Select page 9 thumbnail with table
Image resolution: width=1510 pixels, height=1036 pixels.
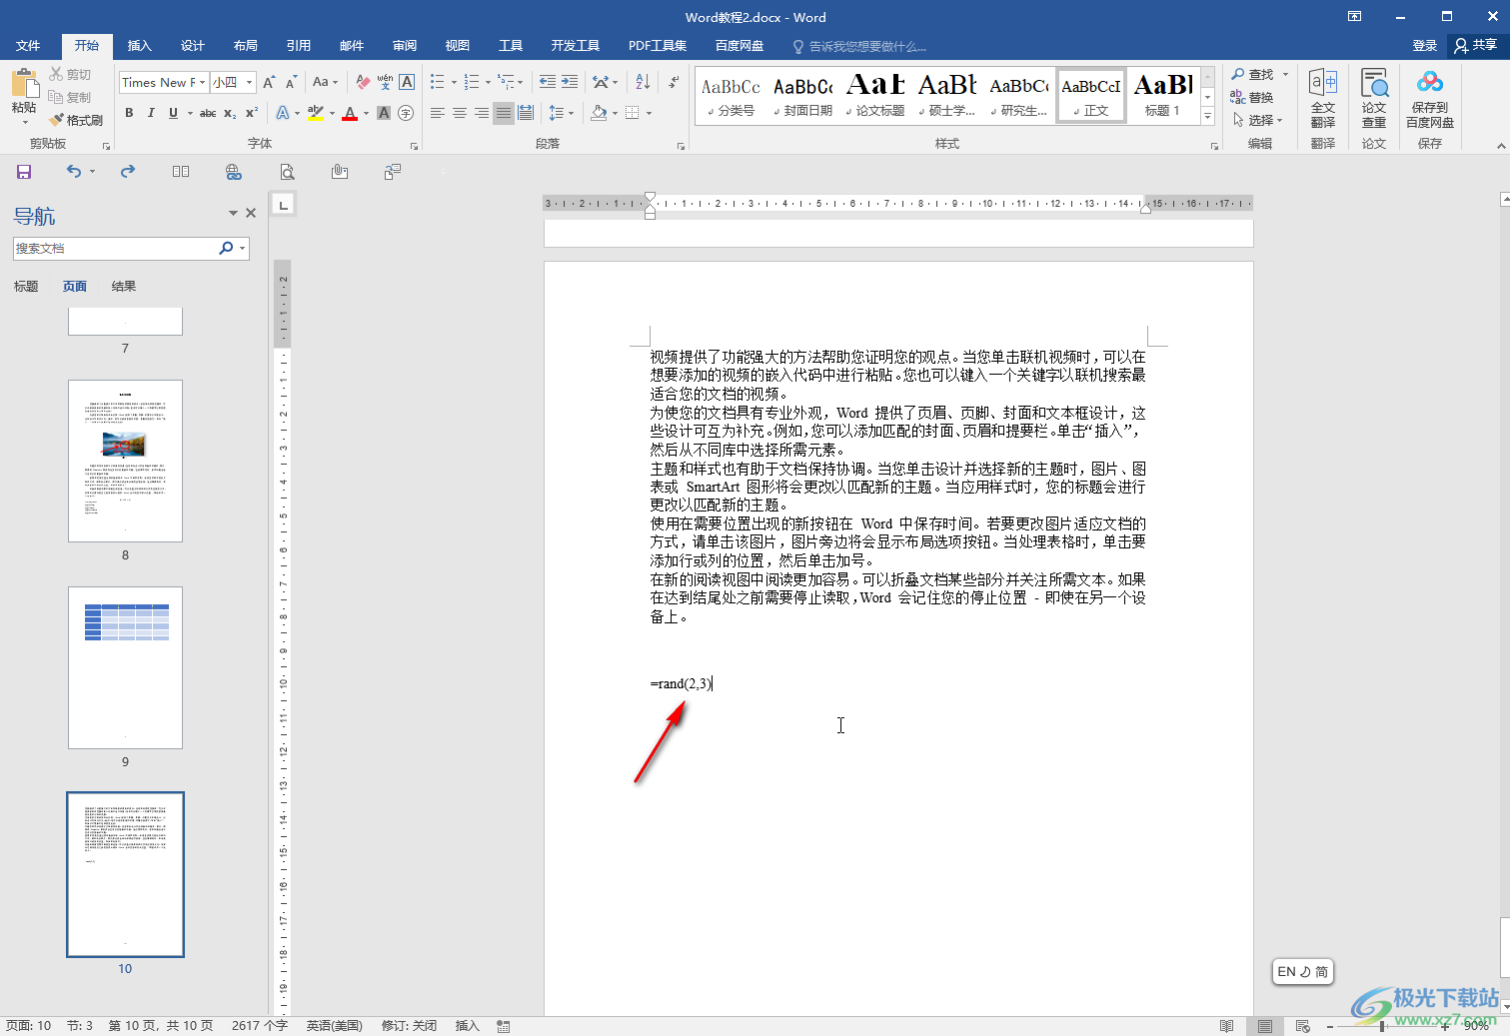click(125, 667)
